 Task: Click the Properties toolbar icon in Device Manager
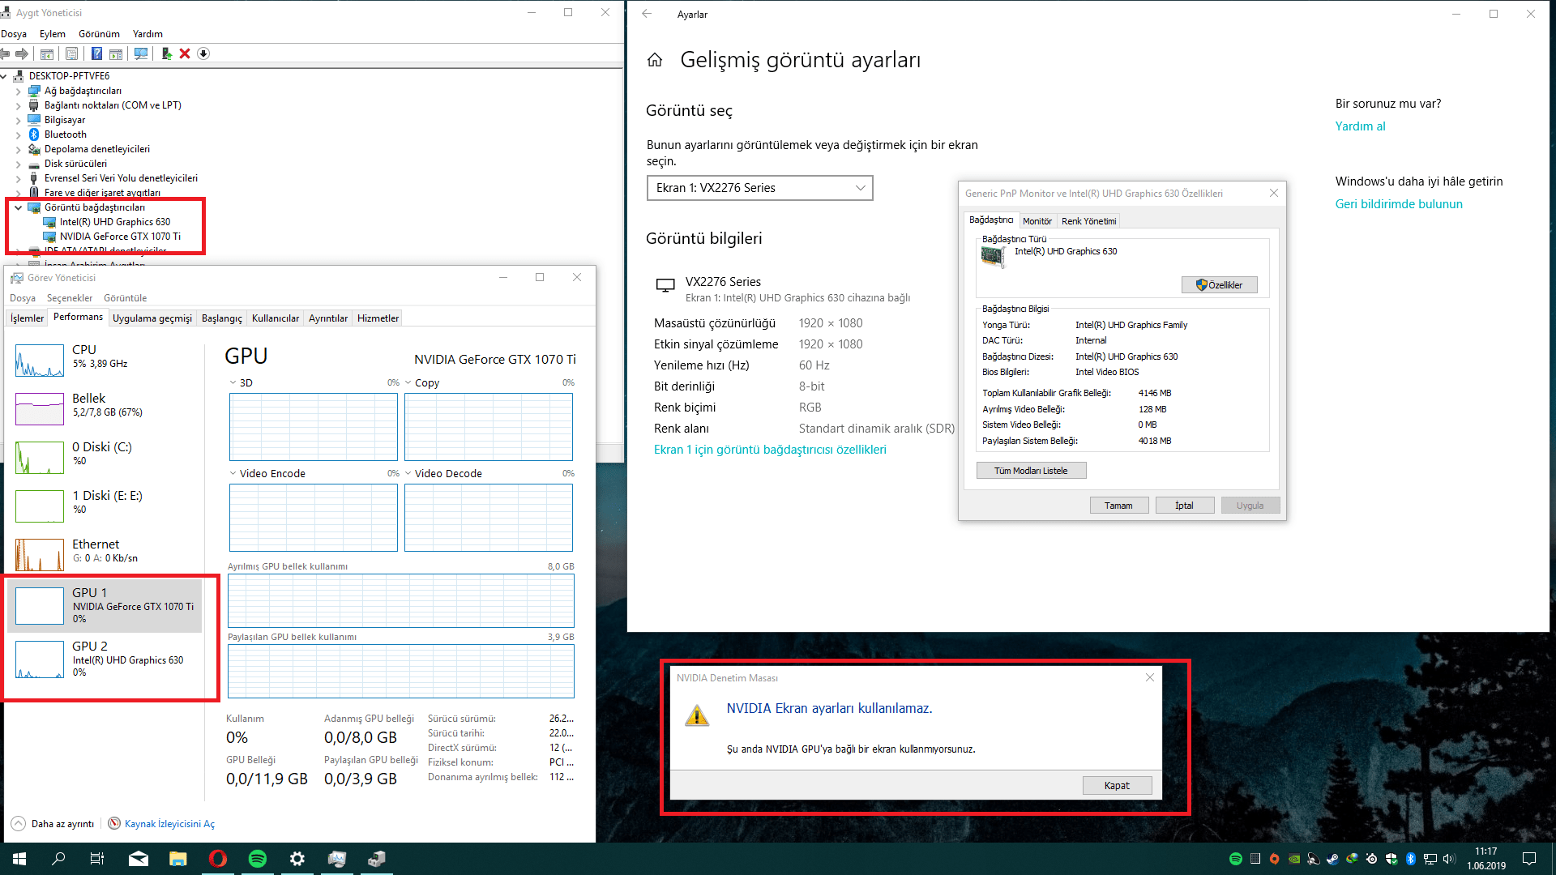coord(71,53)
